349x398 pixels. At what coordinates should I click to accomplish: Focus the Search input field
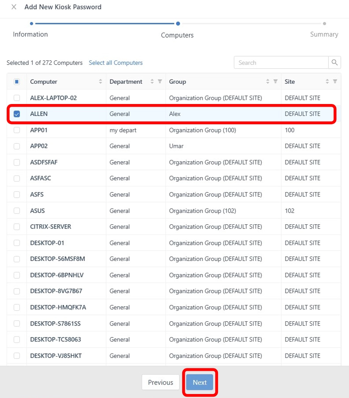[281, 62]
